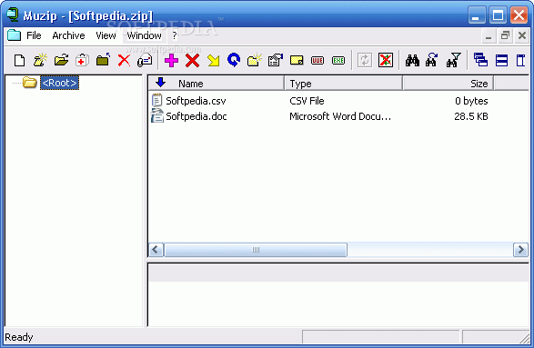Sort the list by Size column
This screenshot has width=534, height=348.
[448, 84]
